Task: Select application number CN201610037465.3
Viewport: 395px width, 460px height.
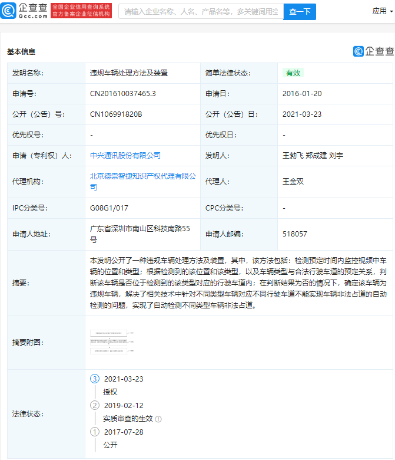Action: [123, 94]
